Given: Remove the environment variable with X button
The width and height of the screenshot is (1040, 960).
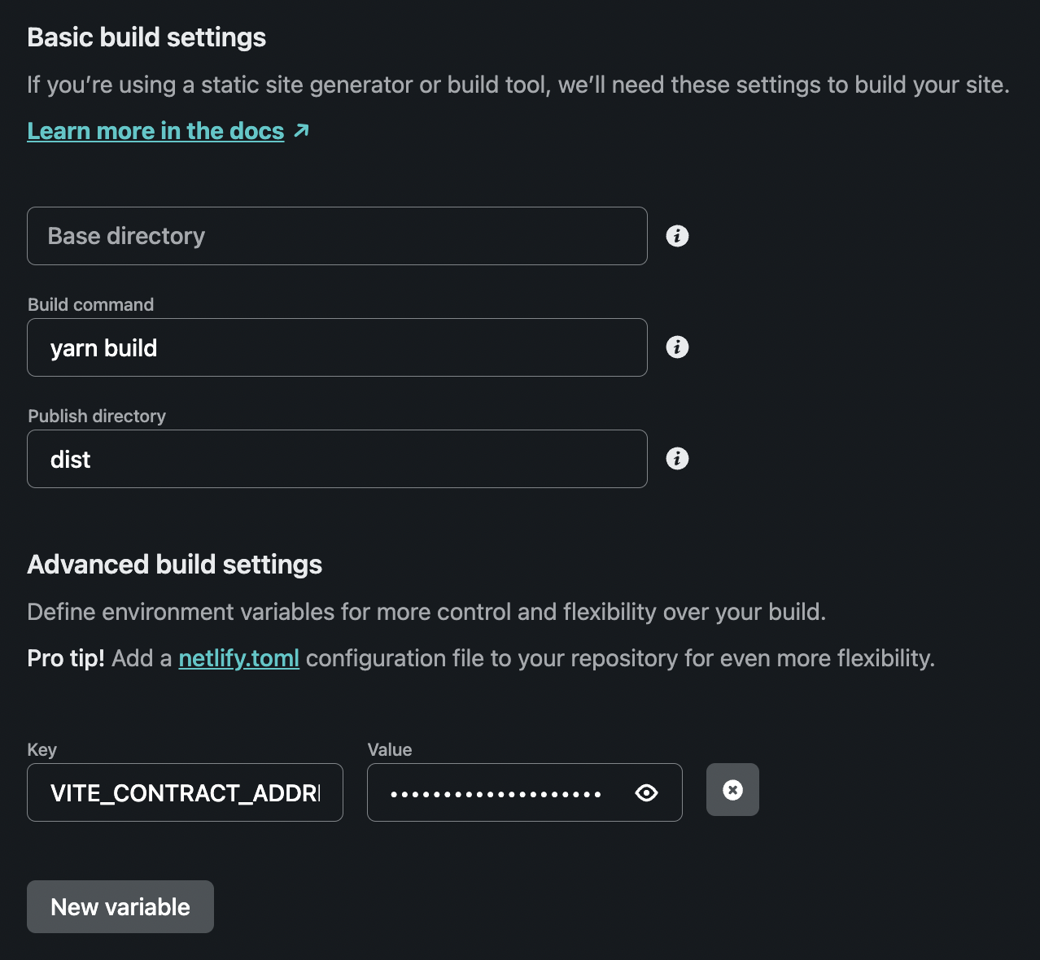Looking at the screenshot, I should click(732, 790).
